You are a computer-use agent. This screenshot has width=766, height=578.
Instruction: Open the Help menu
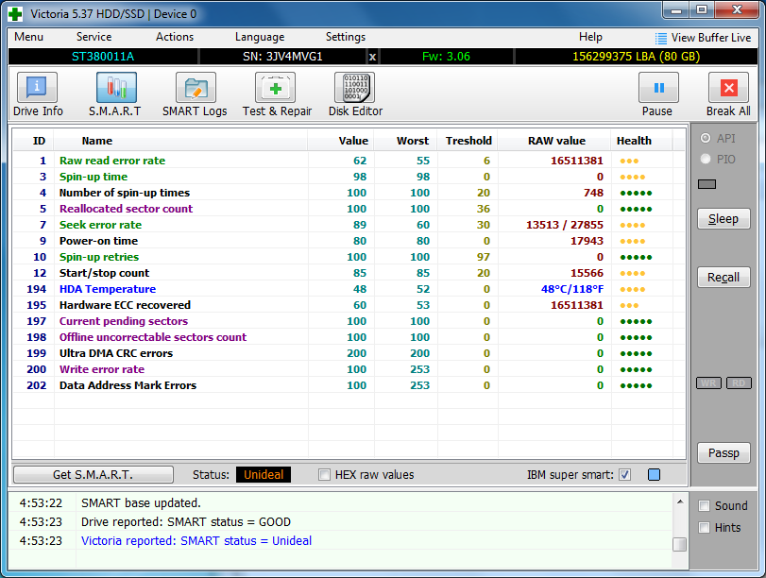pyautogui.click(x=590, y=37)
